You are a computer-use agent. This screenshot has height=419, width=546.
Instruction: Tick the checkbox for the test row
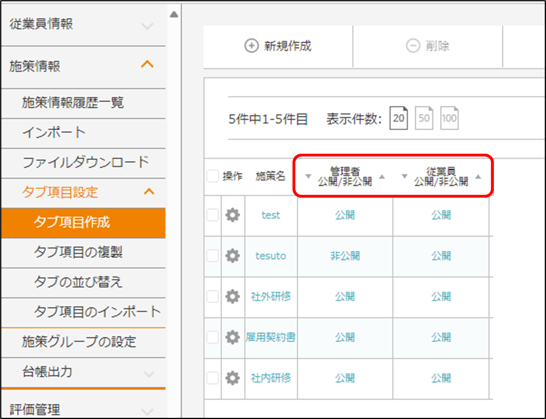coord(213,216)
